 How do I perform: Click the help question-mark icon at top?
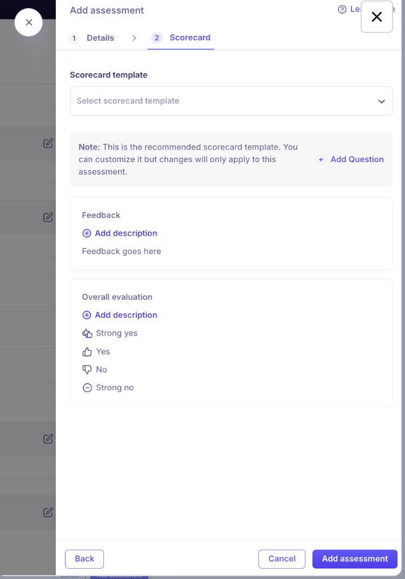pyautogui.click(x=342, y=9)
